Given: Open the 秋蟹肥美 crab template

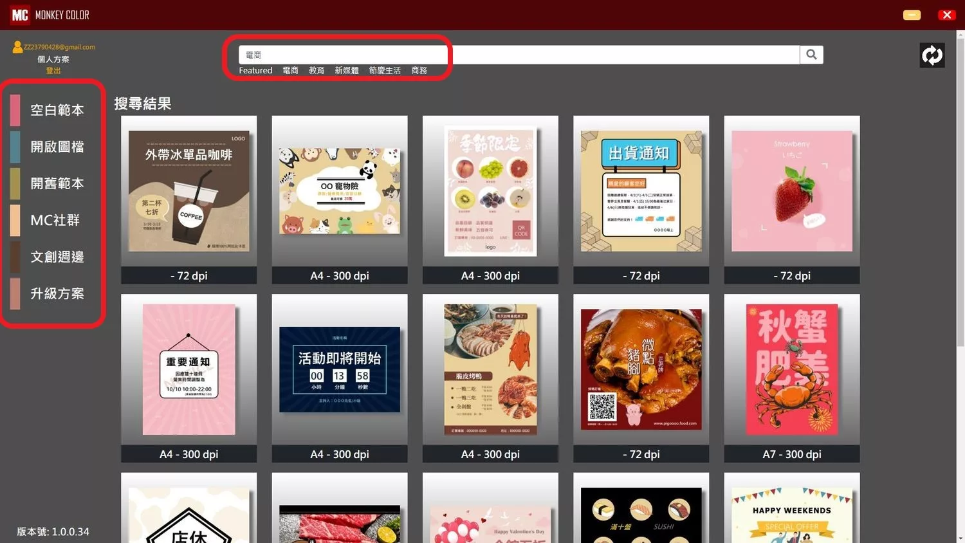Looking at the screenshot, I should [792, 378].
